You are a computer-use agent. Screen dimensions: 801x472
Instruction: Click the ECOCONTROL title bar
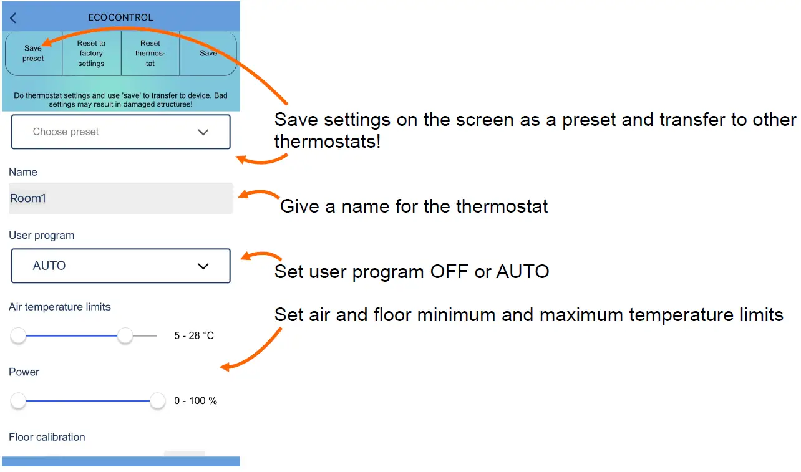point(120,17)
